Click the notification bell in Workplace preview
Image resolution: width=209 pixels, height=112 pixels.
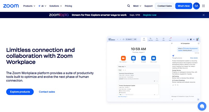click(188, 39)
